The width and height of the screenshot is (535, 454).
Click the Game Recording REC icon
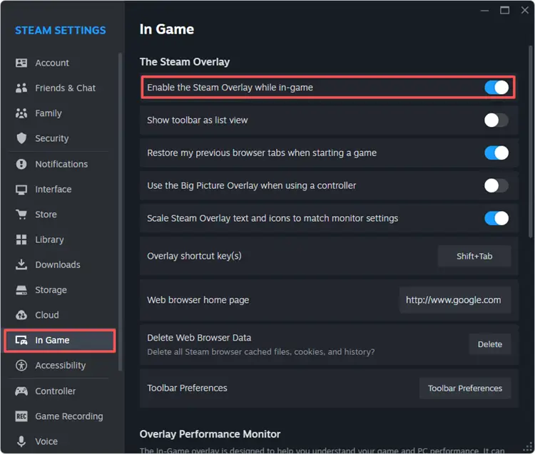pos(21,416)
